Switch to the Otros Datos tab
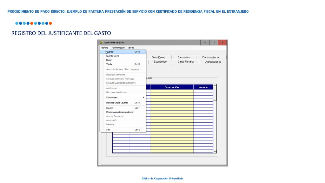 pos(158,57)
